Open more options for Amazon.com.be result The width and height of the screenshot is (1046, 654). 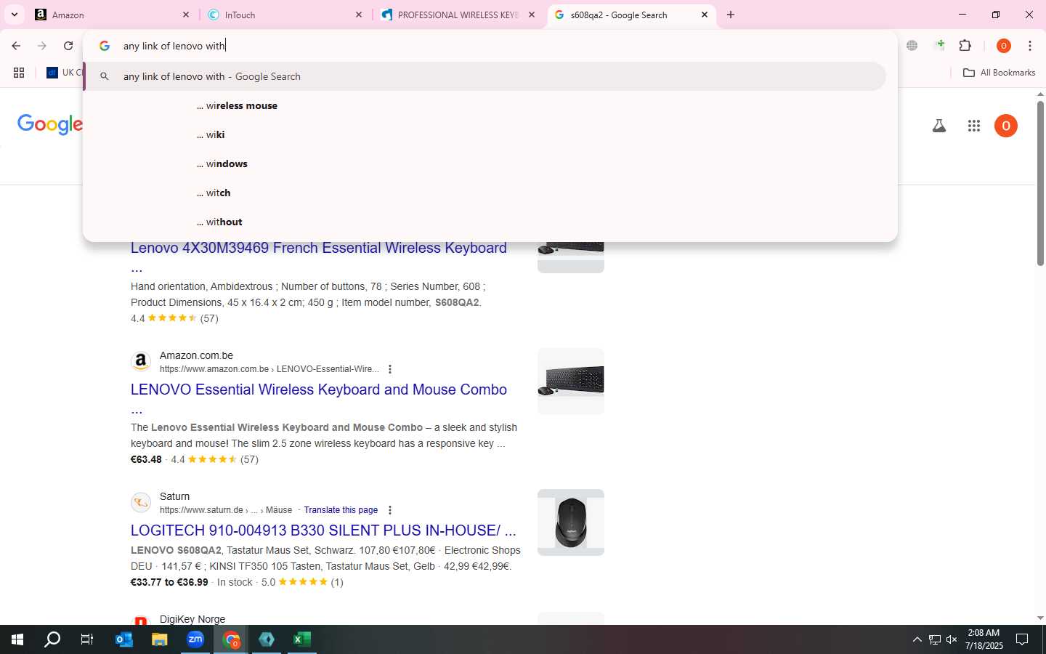390,369
